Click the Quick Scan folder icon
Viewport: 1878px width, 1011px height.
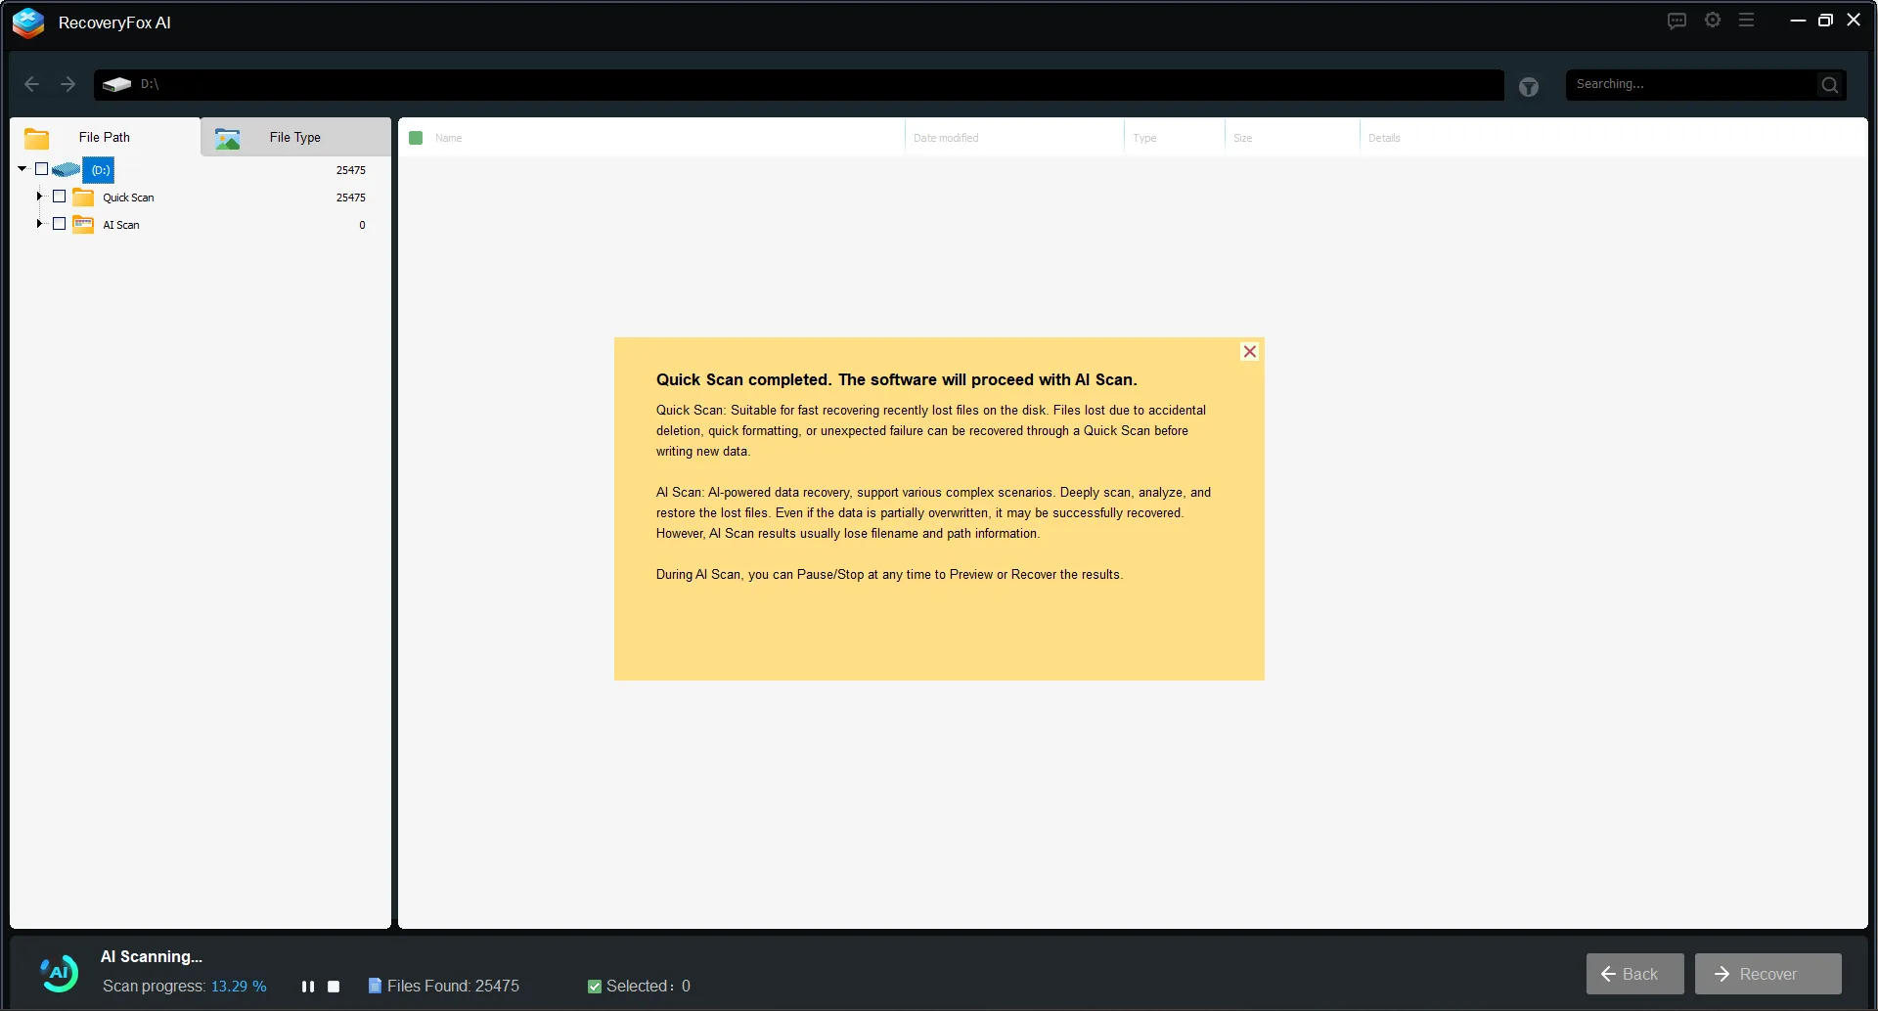coord(84,198)
